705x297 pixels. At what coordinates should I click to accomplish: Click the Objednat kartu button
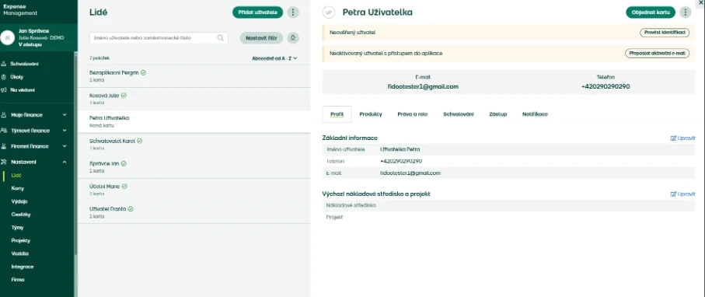tap(651, 12)
